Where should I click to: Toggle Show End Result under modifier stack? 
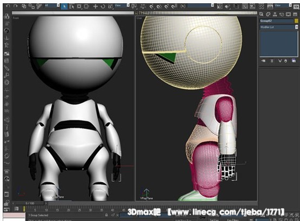[272, 61]
